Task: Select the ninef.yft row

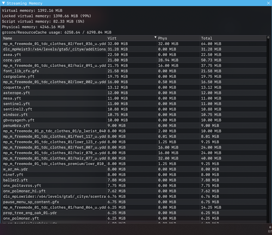Action: [134, 175]
